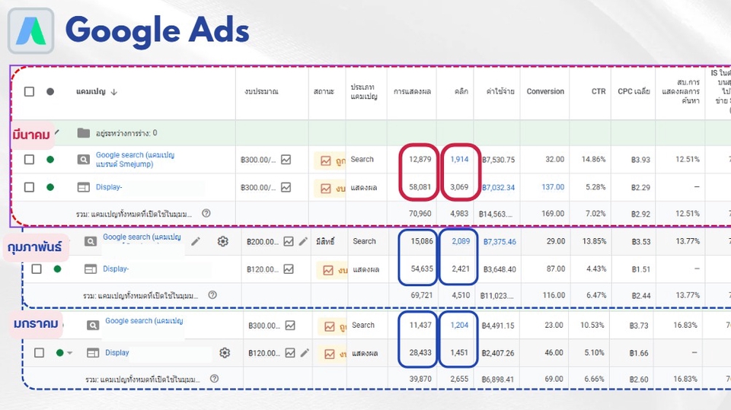Click the pencil edit icon next to the 15,086 campaign name

coord(196,241)
